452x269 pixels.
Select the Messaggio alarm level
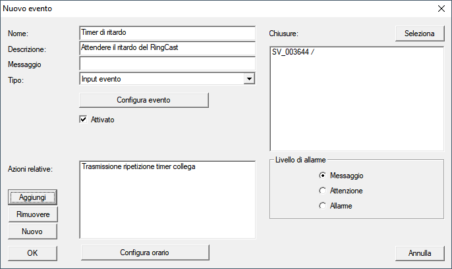click(x=322, y=176)
